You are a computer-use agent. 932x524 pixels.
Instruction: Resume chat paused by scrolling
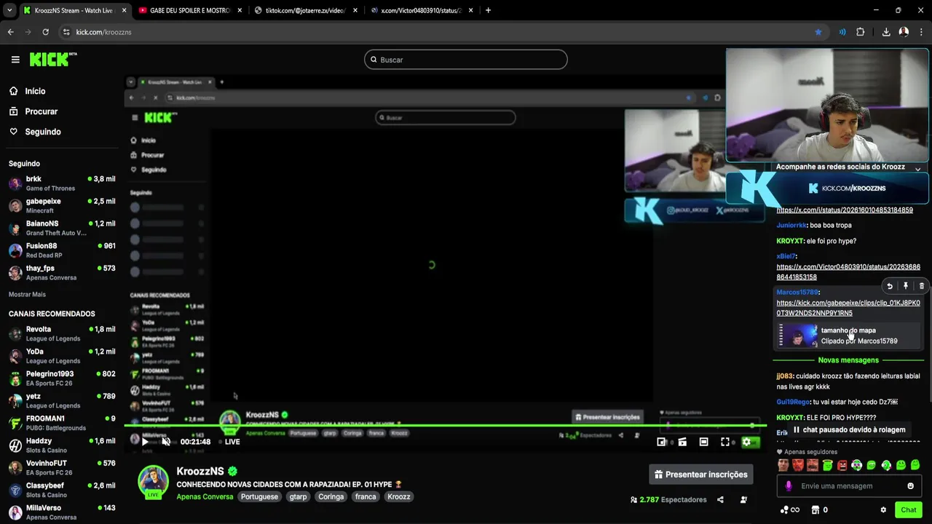point(849,429)
